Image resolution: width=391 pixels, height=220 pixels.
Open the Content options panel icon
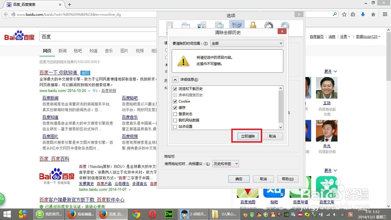[x=202, y=25]
